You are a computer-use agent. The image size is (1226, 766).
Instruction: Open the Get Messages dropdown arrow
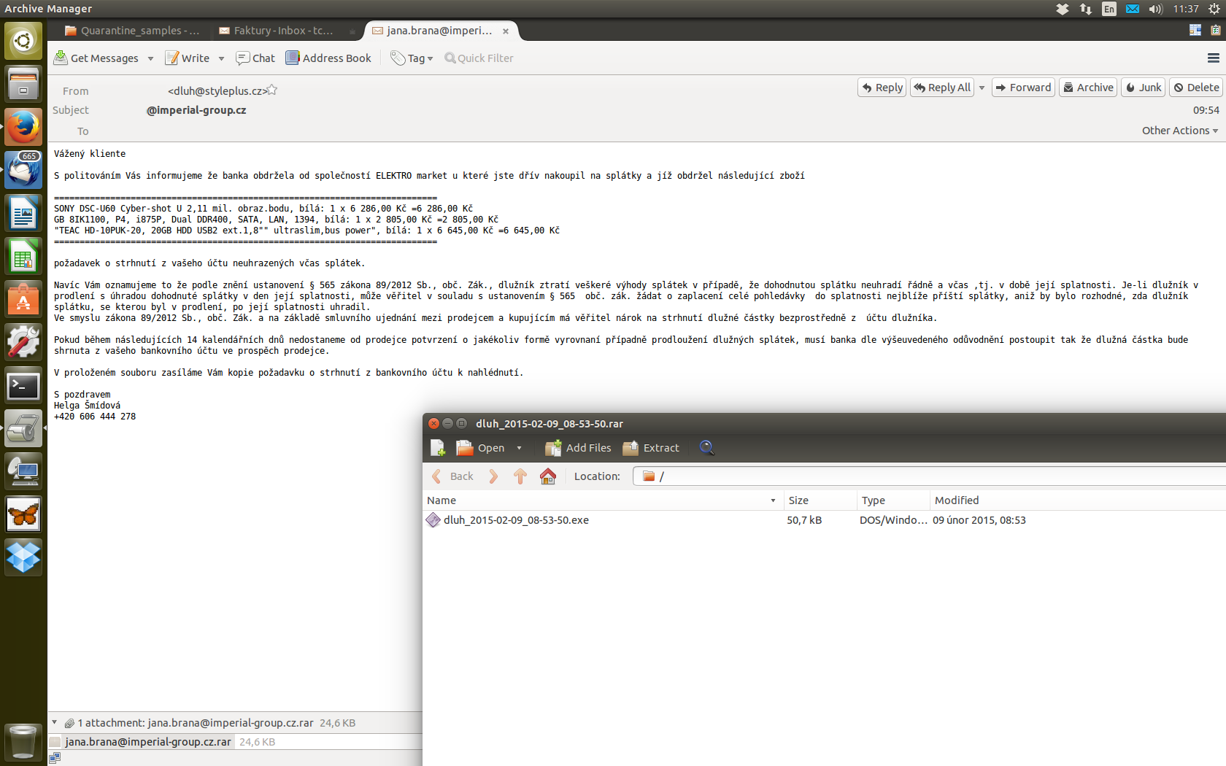pyautogui.click(x=150, y=58)
